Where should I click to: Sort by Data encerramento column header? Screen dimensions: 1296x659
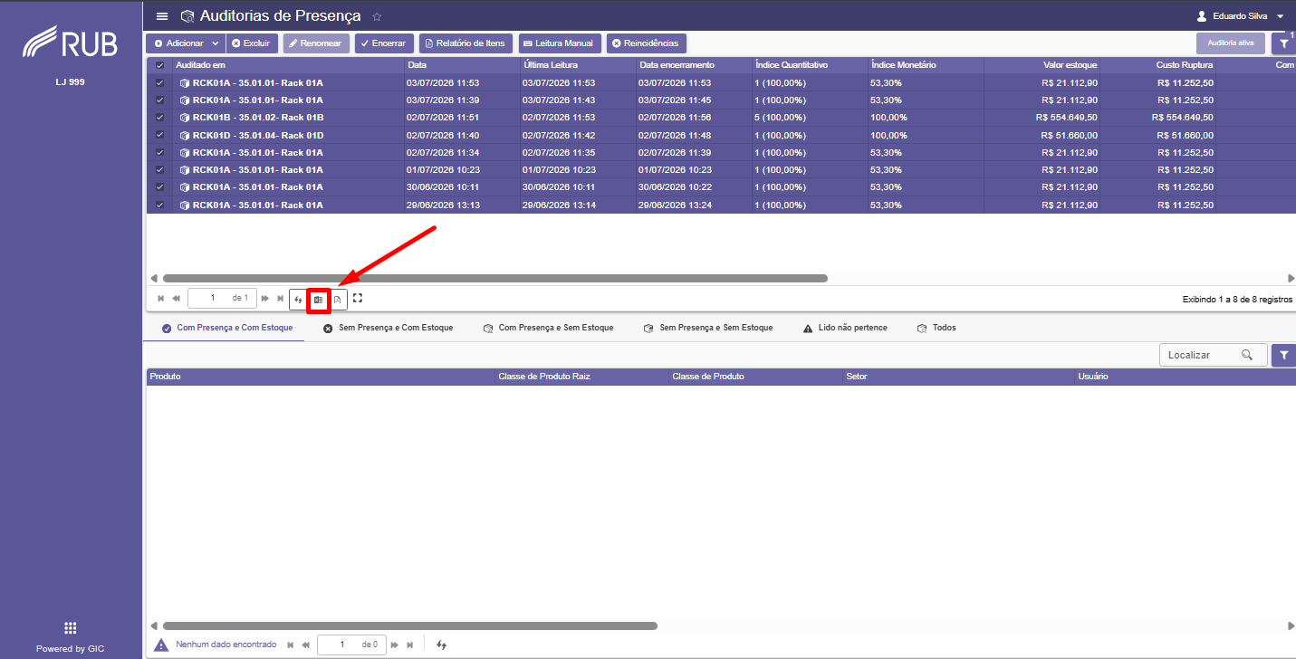[x=693, y=65]
